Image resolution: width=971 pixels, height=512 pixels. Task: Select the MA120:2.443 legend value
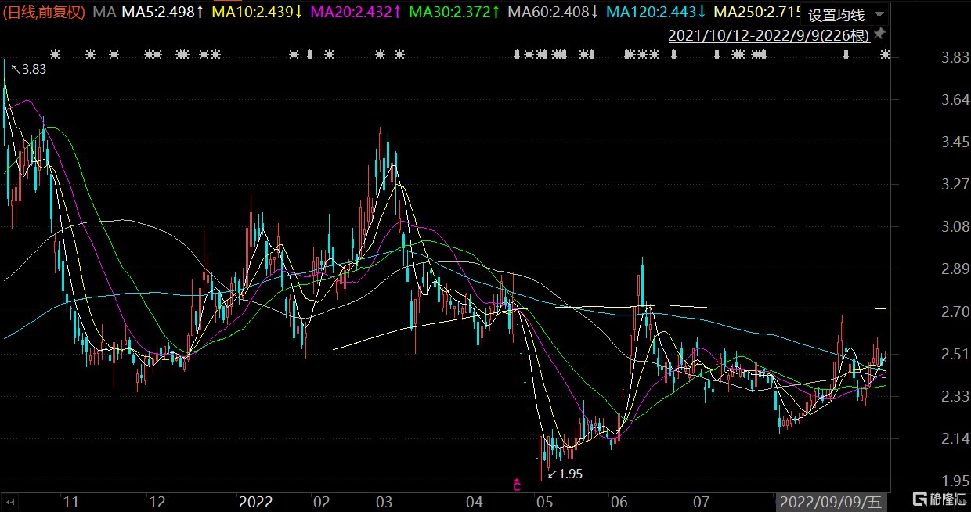[656, 13]
